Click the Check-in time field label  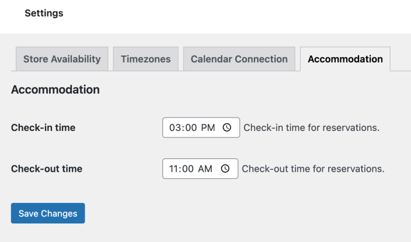tap(43, 128)
